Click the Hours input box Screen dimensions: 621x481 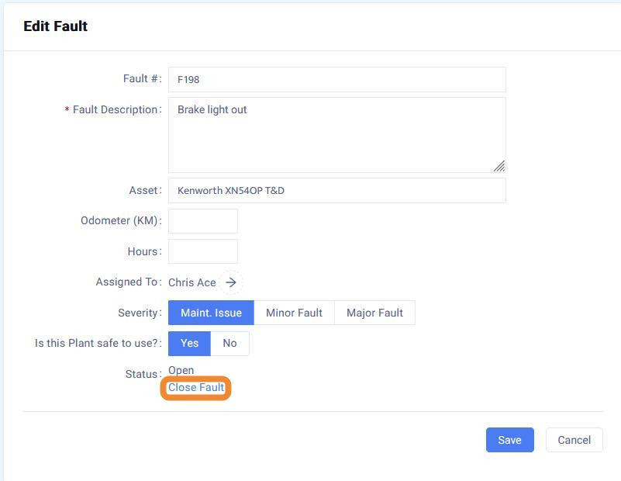(202, 251)
